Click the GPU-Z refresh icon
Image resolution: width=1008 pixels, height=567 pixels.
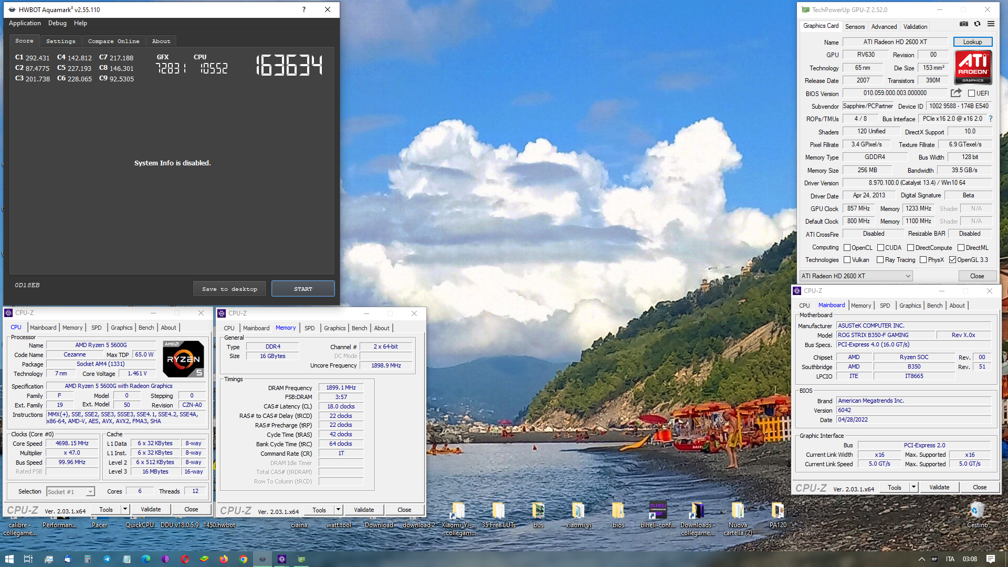click(x=977, y=24)
